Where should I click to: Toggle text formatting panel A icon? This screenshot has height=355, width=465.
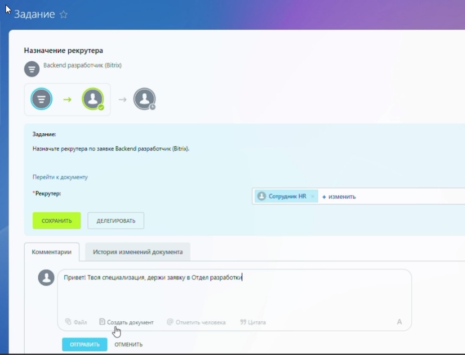coord(400,322)
